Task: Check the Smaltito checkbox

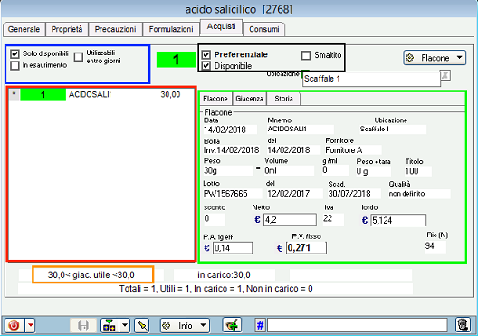Action: point(306,55)
